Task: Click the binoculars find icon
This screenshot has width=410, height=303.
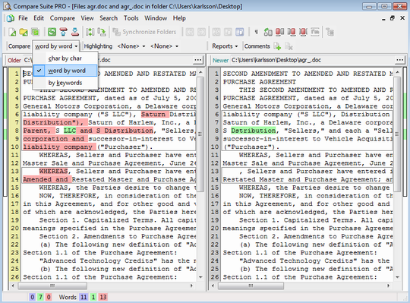Action: pyautogui.click(x=268, y=32)
